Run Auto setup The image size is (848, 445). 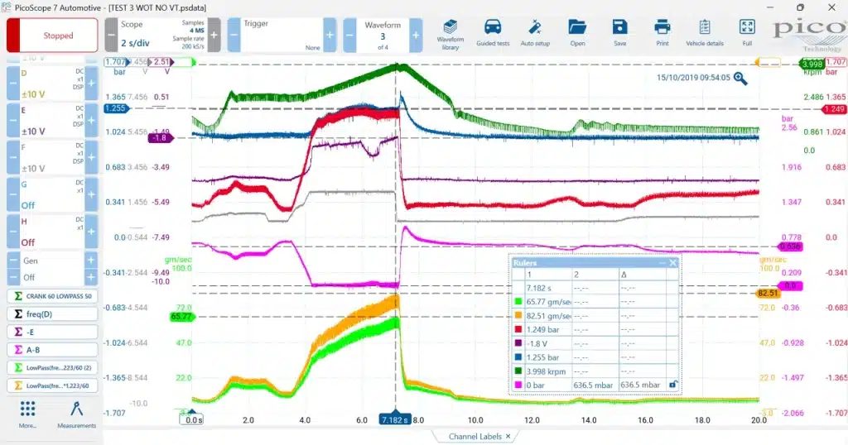point(535,33)
